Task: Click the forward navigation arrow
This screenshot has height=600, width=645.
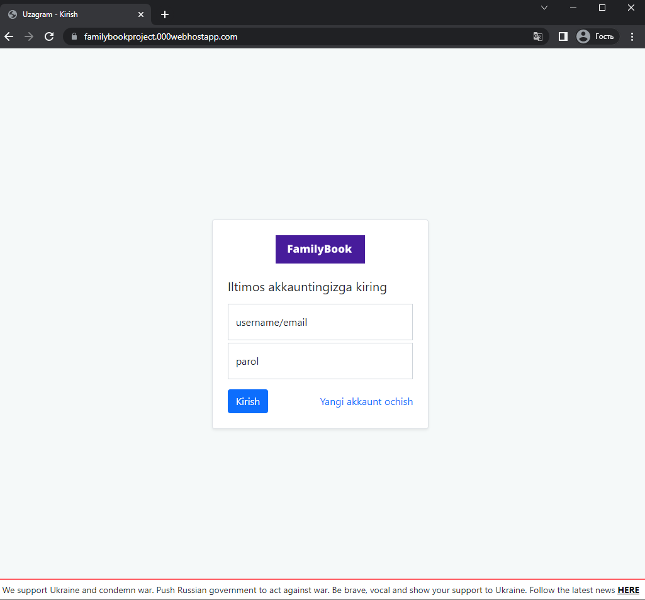Action: [x=29, y=36]
